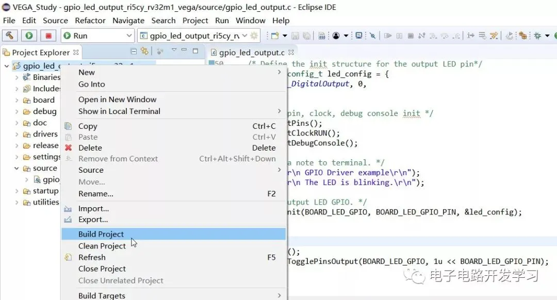
Task: Open the Search menu
Action: tap(163, 21)
